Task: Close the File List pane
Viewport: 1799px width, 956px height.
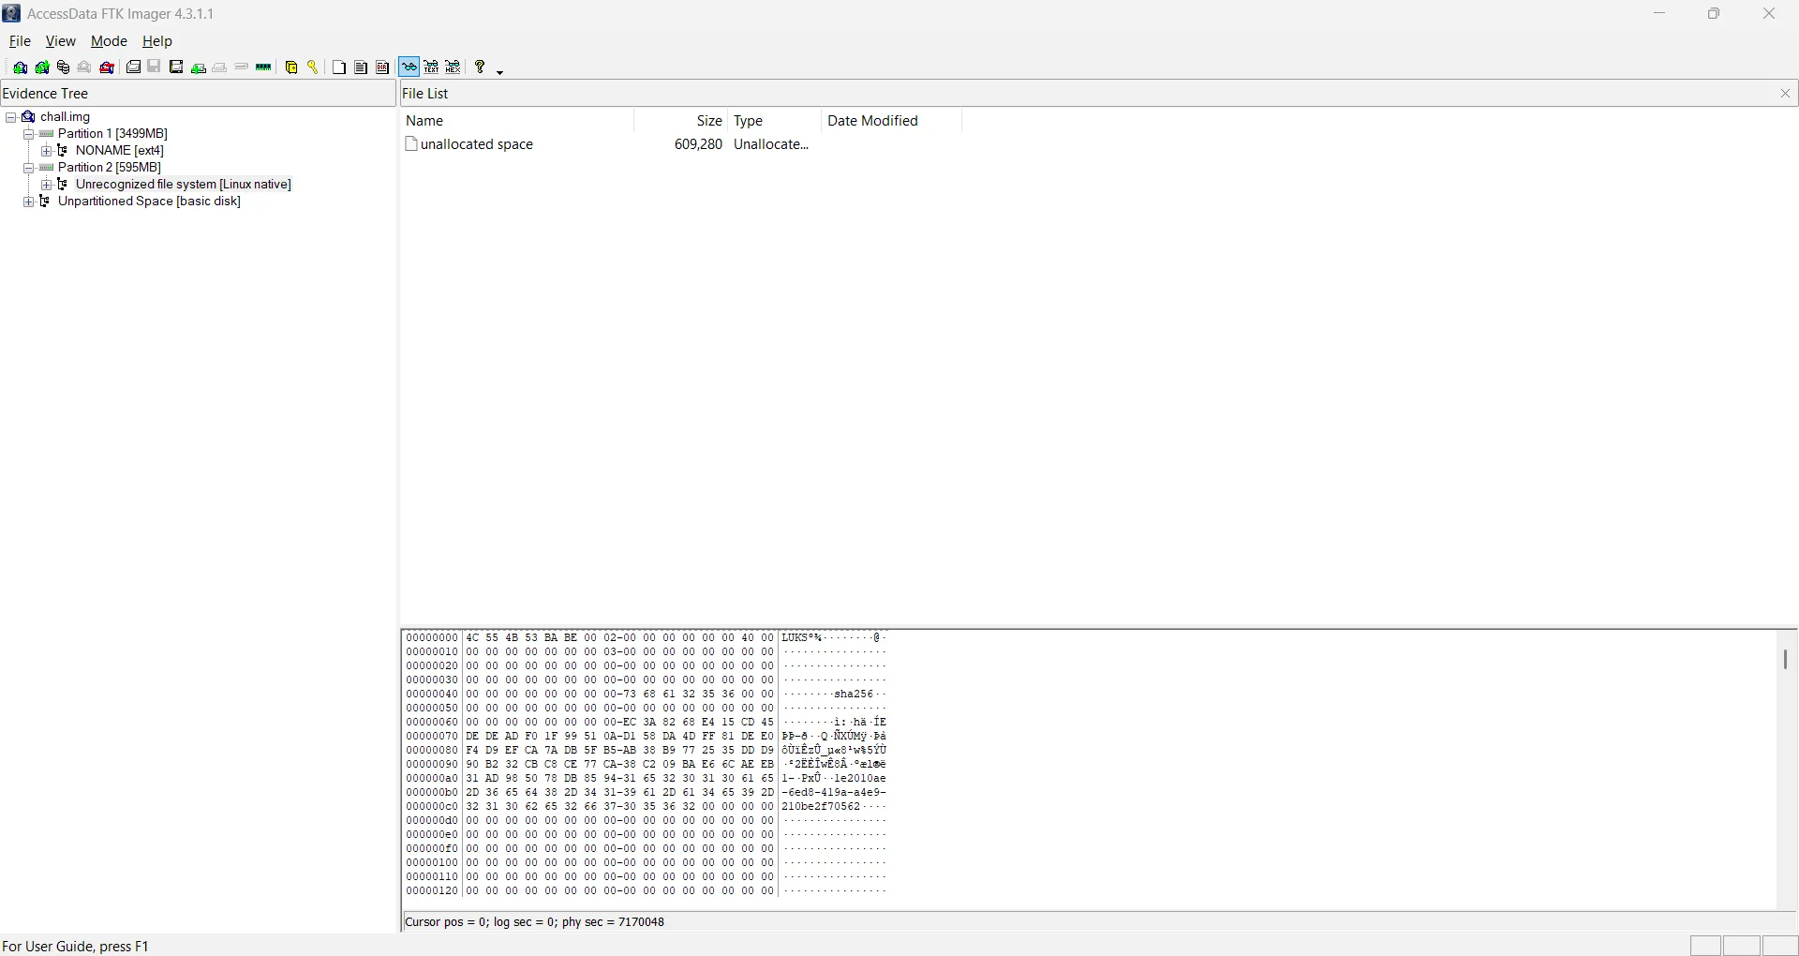Action: [1785, 94]
